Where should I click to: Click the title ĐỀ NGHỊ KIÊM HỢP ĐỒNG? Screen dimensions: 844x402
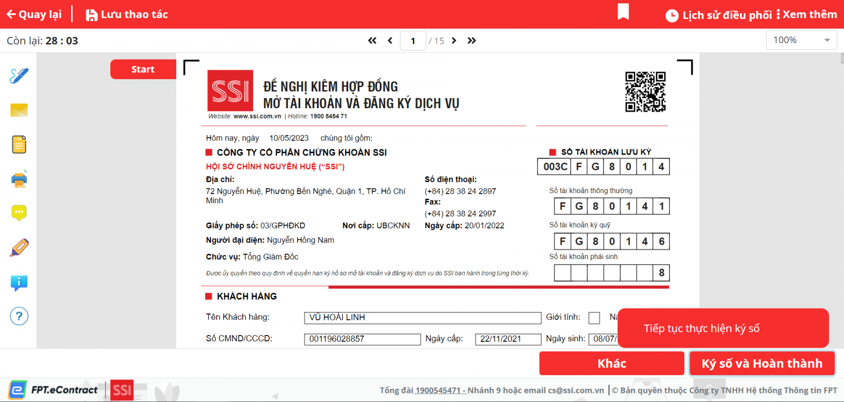(331, 87)
